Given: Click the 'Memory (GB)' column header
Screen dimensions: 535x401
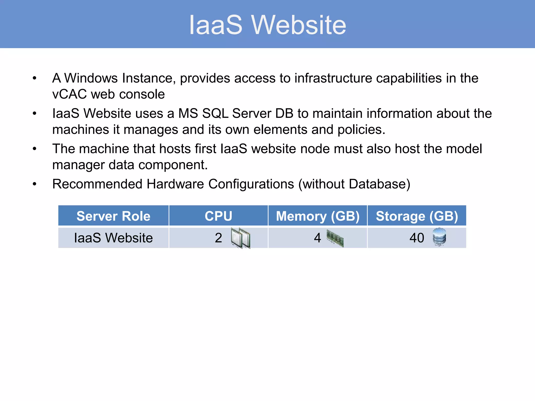Looking at the screenshot, I should tap(318, 216).
